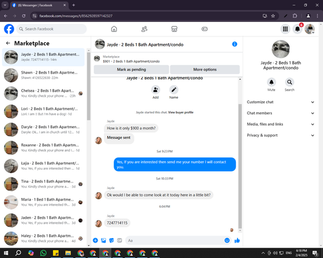Open Maria 1 Bed conversation
Screen dimensions: 323x258
43,202
